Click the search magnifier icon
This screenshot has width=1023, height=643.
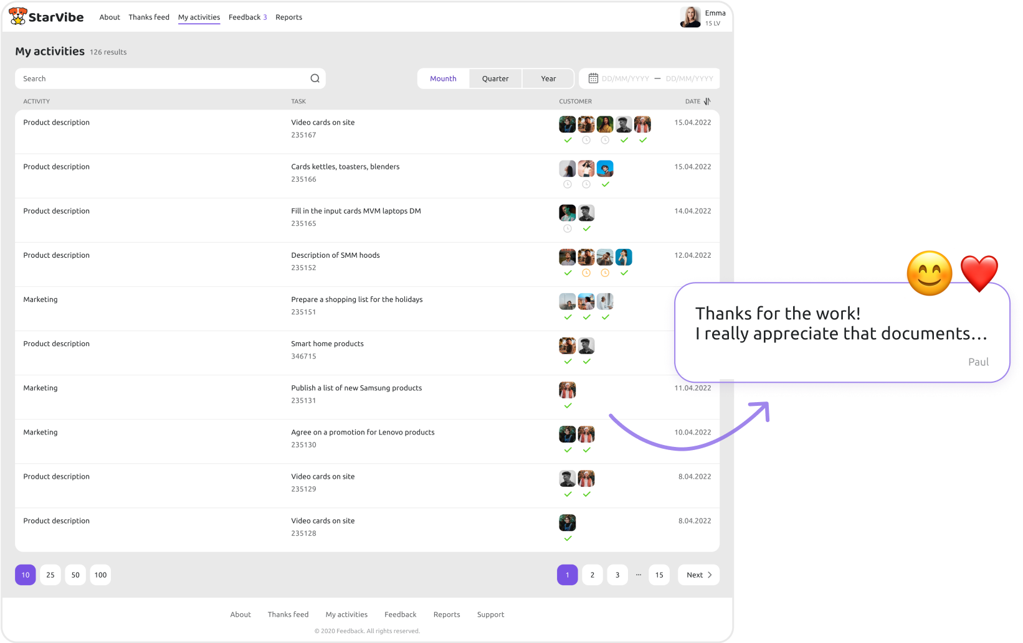coord(315,78)
